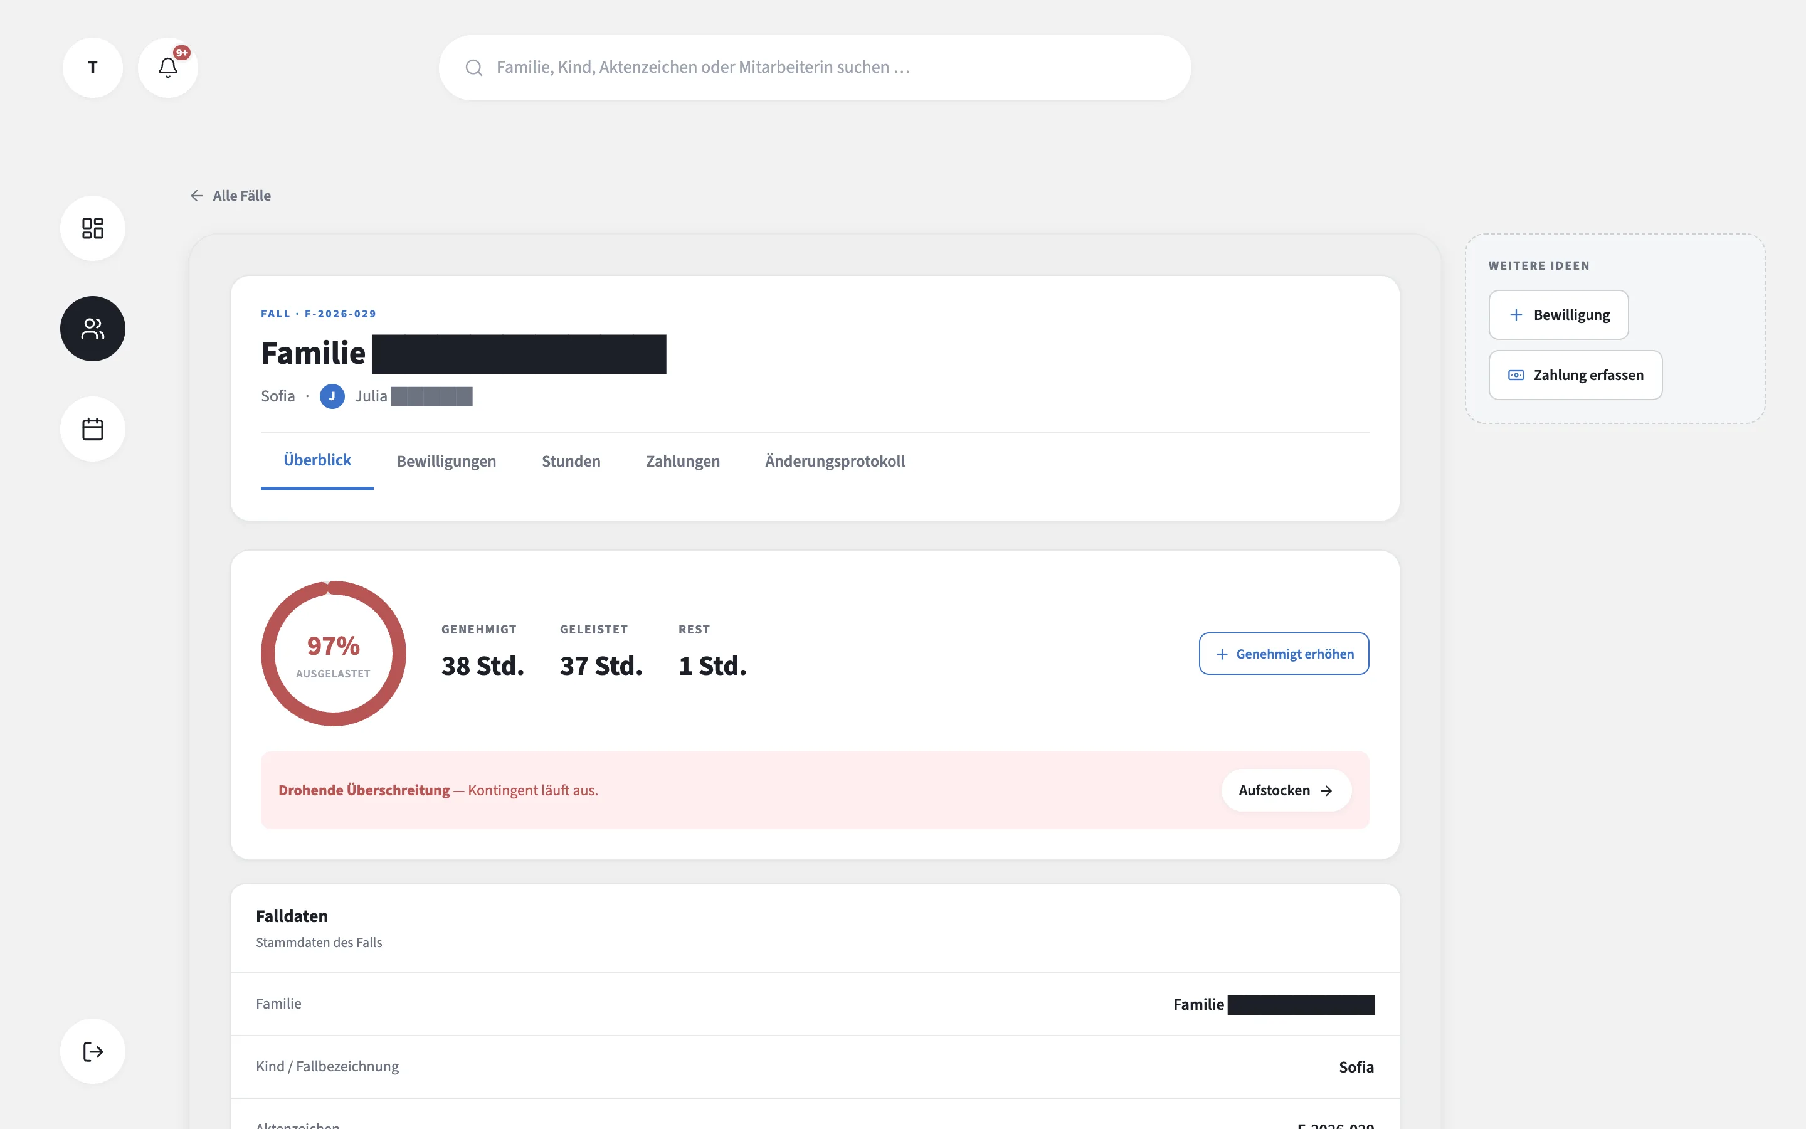This screenshot has width=1806, height=1129.
Task: Open the Stunden tab
Action: pos(571,462)
